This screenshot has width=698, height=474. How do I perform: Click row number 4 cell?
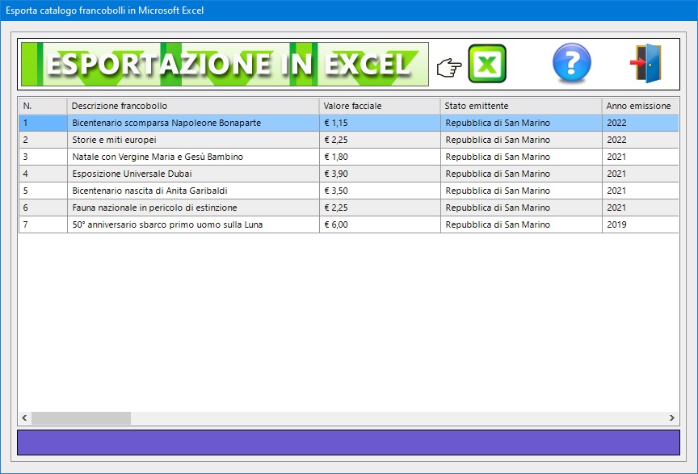[43, 174]
